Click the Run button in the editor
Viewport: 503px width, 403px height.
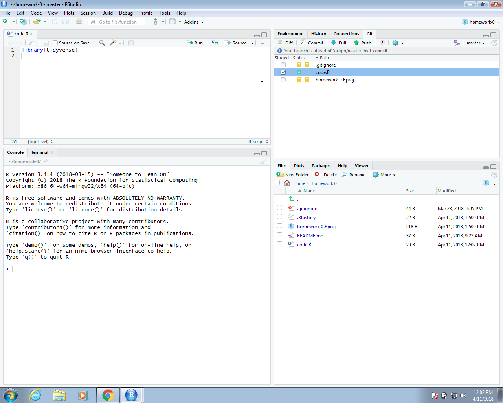click(195, 43)
